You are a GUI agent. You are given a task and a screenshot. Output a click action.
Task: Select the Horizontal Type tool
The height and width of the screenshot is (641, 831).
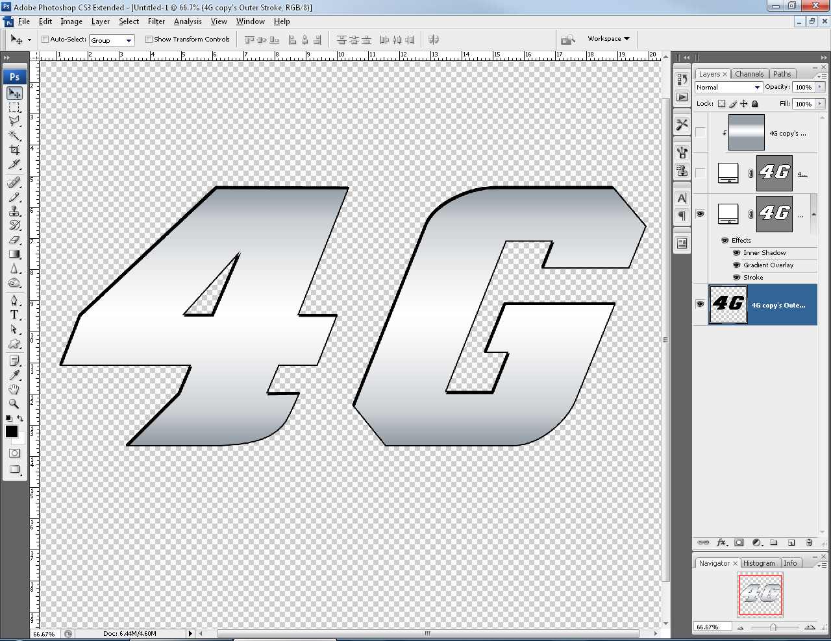pyautogui.click(x=14, y=315)
